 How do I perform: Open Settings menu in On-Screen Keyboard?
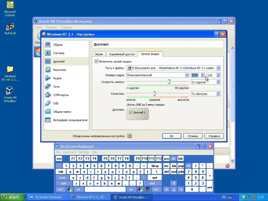click(x=84, y=152)
